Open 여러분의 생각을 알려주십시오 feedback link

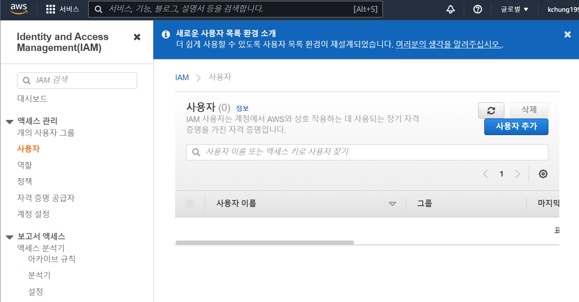[x=448, y=44]
